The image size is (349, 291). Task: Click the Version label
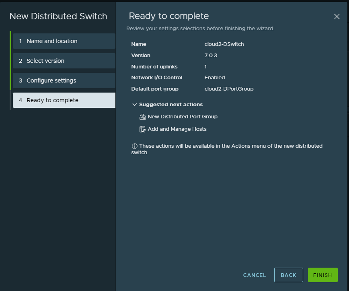(141, 56)
